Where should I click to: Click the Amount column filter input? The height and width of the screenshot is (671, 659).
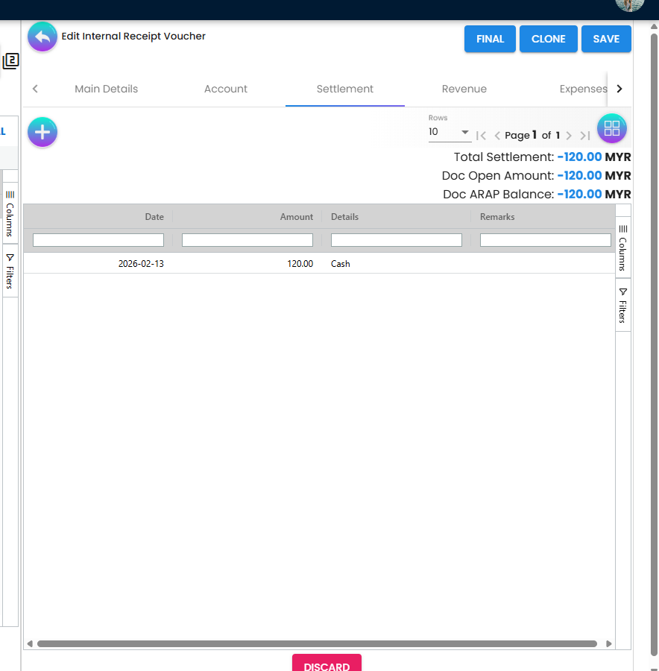tap(247, 240)
